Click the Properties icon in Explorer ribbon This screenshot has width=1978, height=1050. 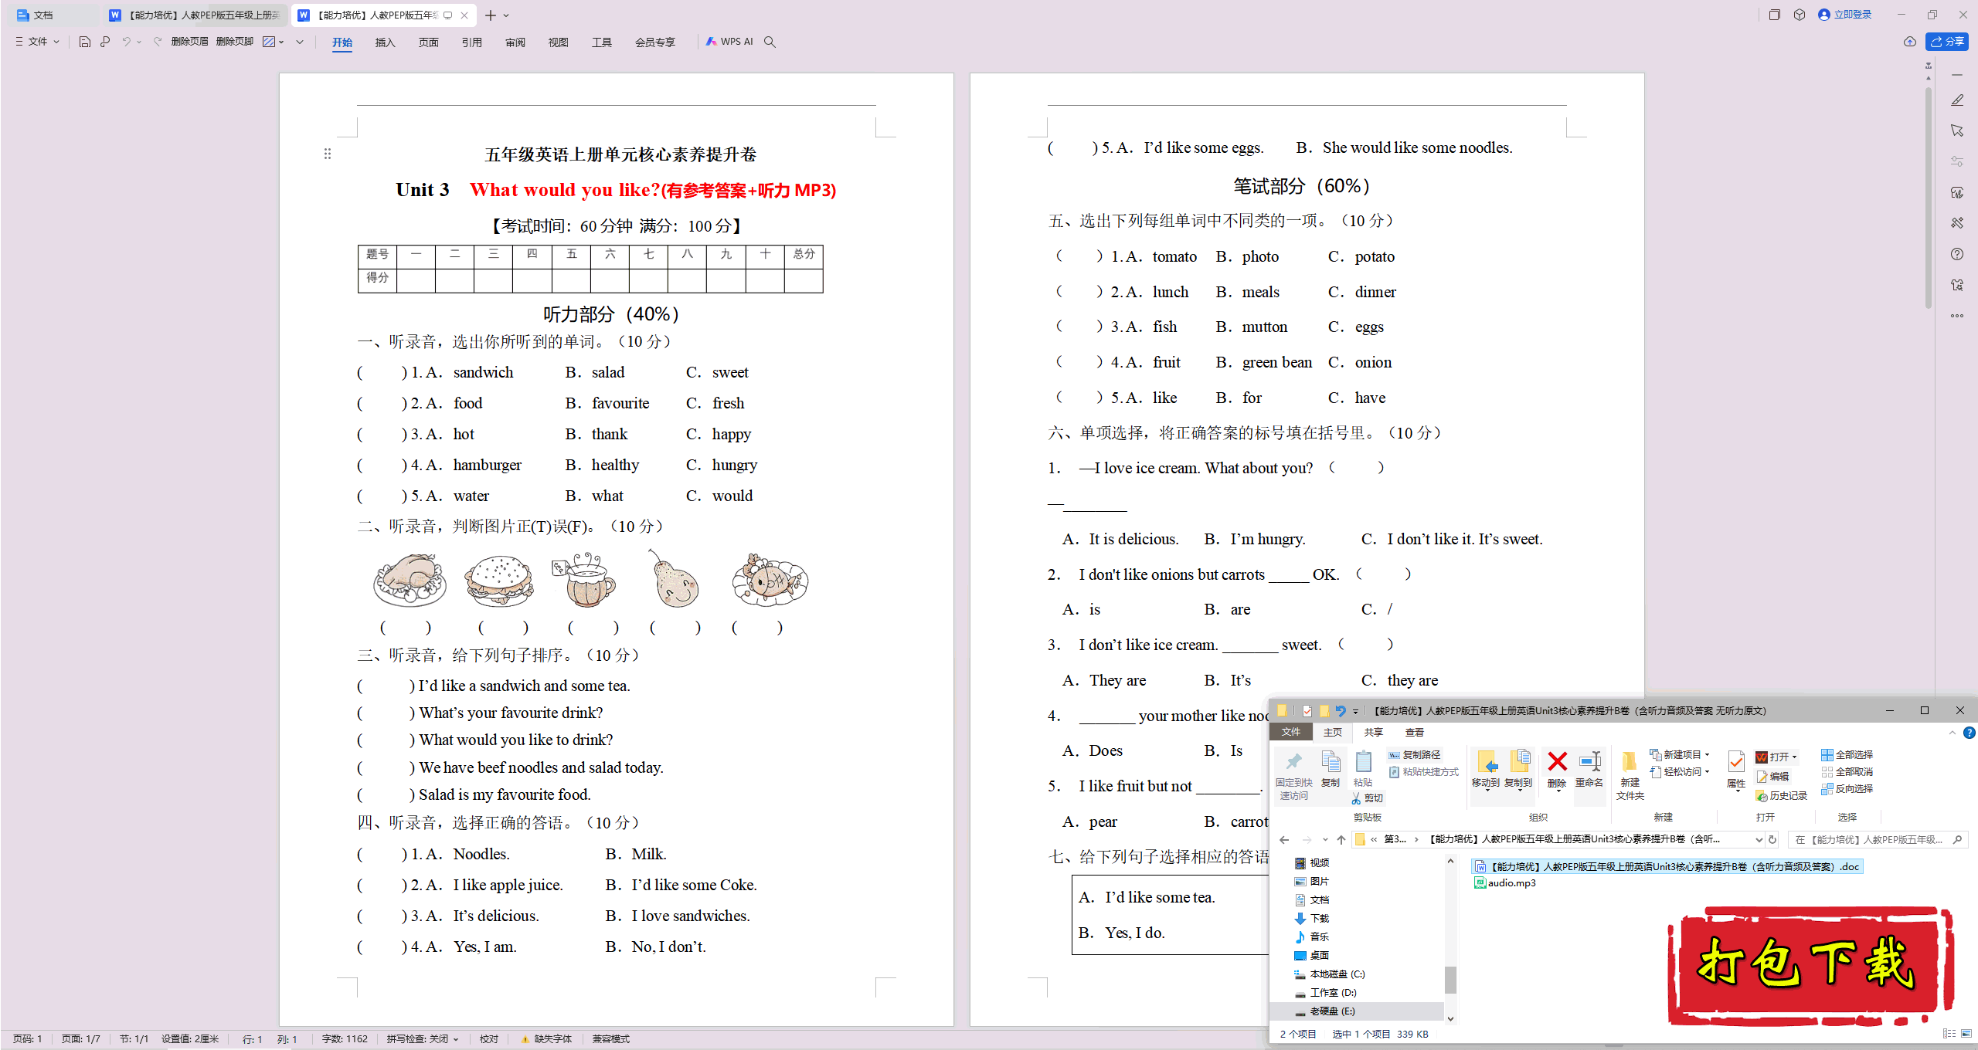[x=1736, y=762]
